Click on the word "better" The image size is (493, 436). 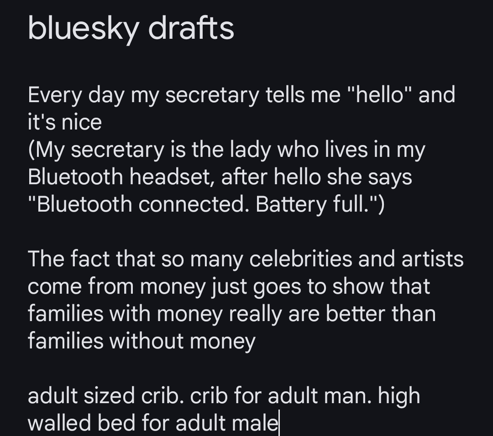[363, 314]
